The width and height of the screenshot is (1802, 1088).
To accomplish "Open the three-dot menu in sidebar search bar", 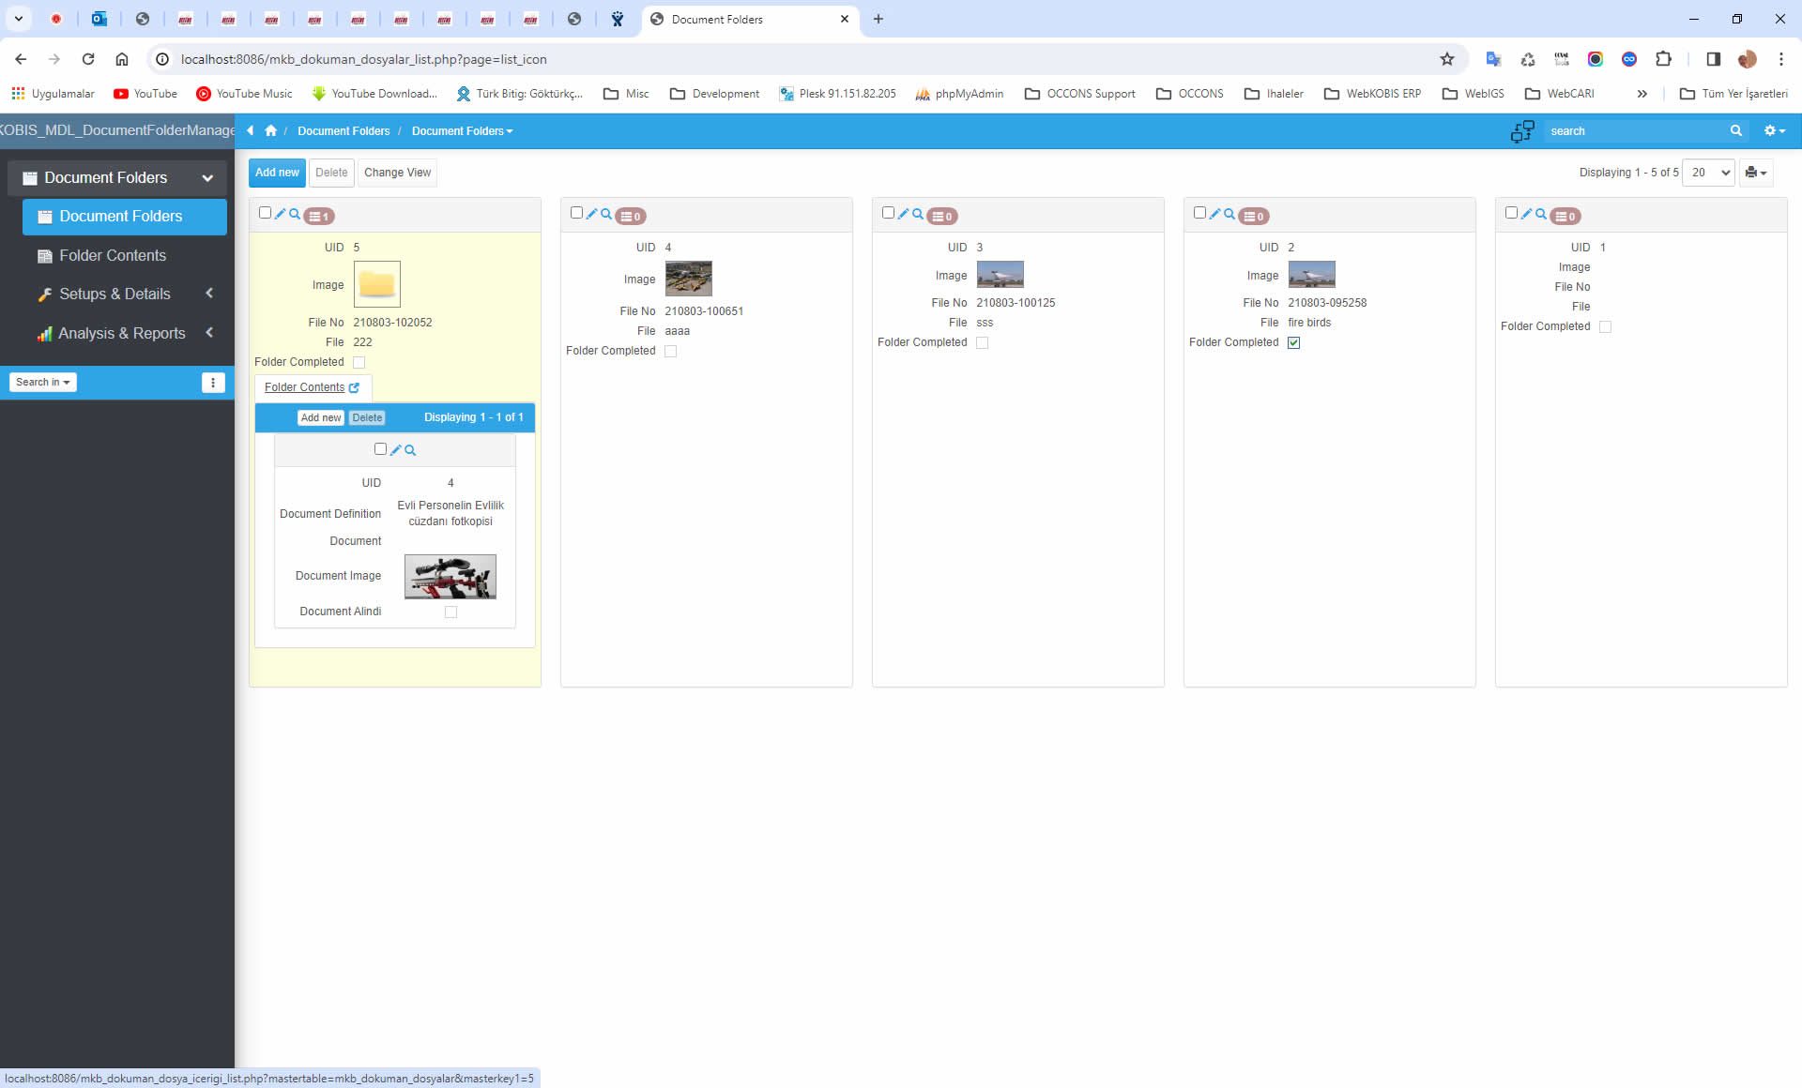I will 213,382.
